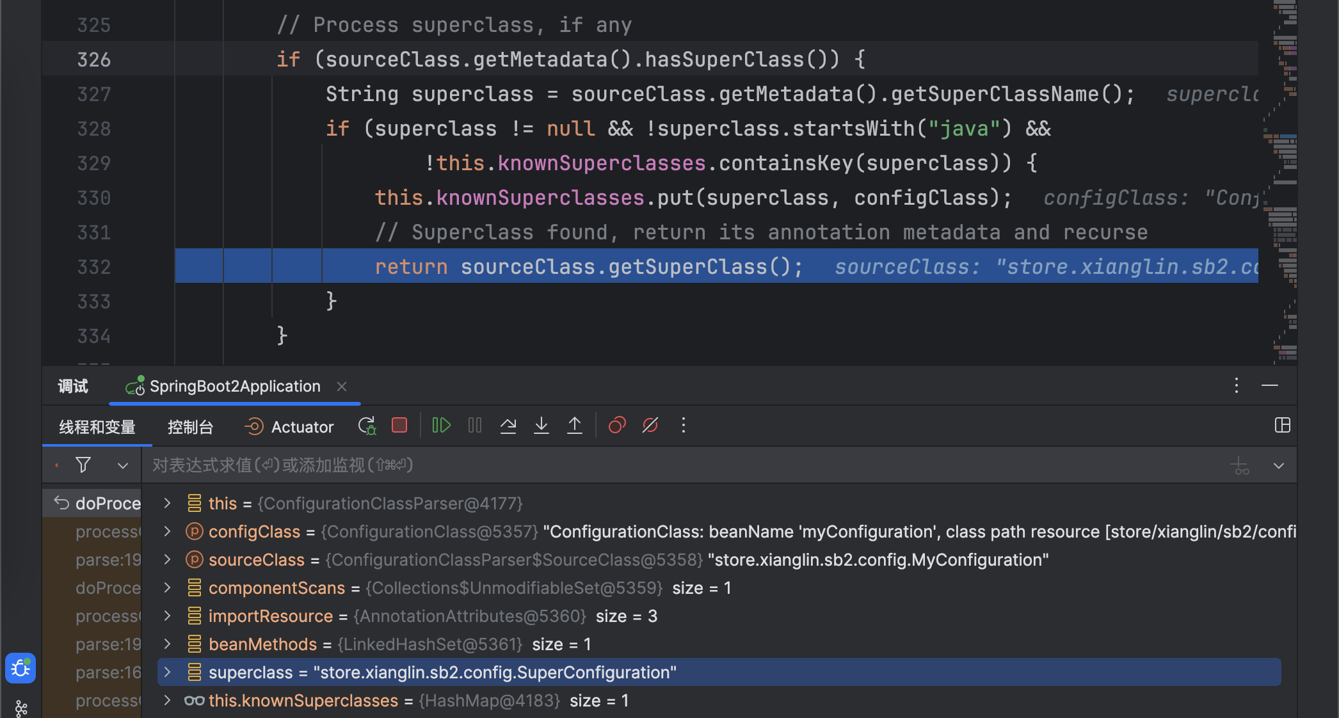Viewport: 1339px width, 718px height.
Task: Expand the sourceClass variable node
Action: coord(167,559)
